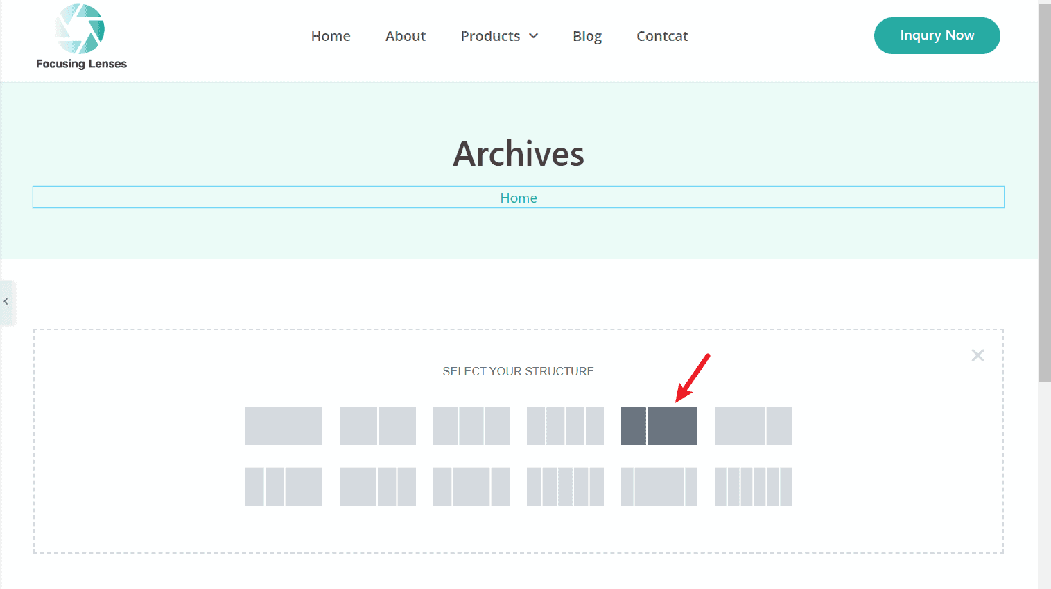Select the four equal columns structure
Viewport: 1051px width, 589px height.
click(565, 426)
